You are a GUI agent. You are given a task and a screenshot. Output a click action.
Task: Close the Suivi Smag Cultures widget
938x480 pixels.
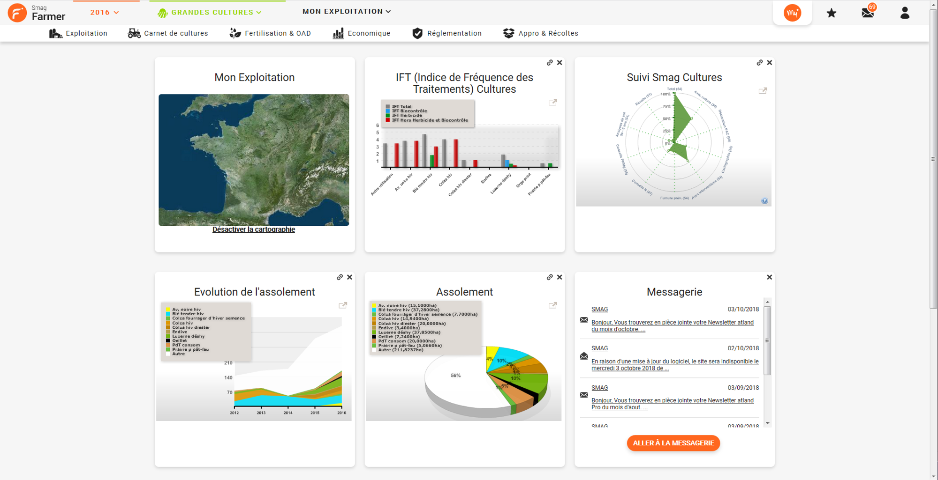click(770, 63)
